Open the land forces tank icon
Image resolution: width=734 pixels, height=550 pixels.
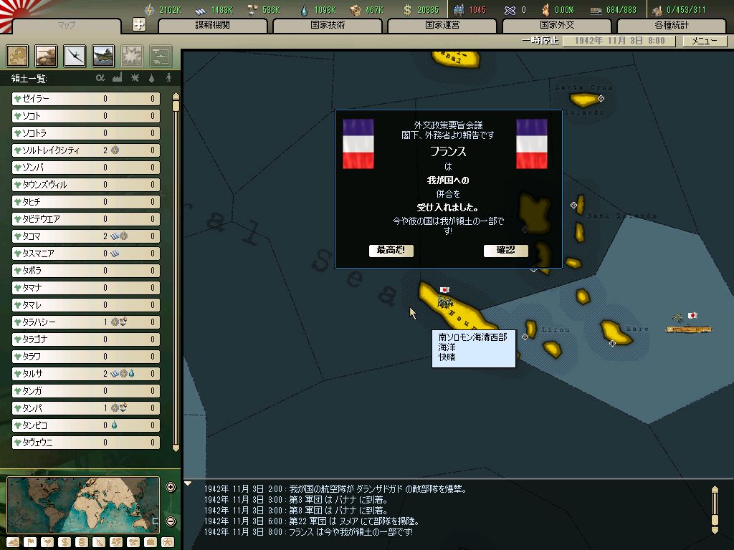[x=46, y=56]
